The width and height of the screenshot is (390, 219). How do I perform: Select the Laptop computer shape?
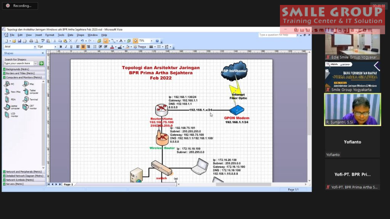click(7, 107)
